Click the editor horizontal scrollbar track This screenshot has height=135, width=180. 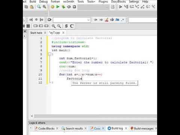[96, 116]
